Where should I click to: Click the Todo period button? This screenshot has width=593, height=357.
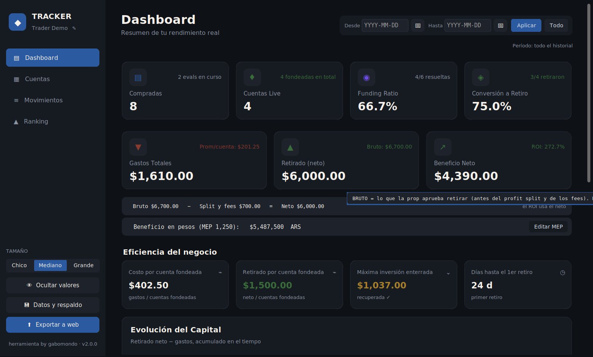tap(556, 25)
